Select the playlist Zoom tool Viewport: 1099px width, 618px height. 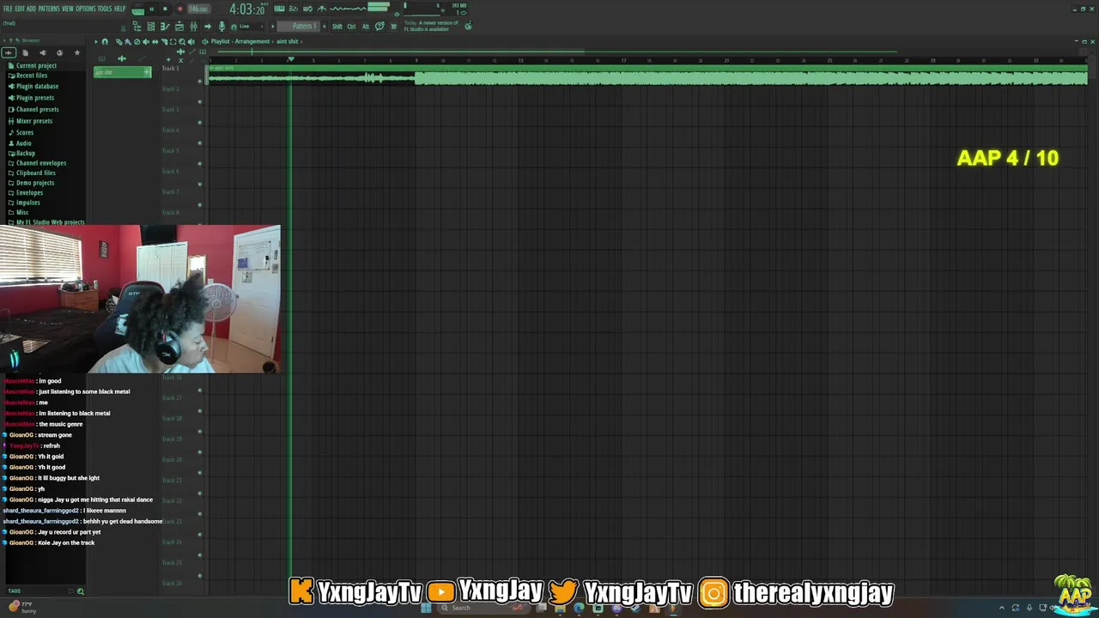click(x=182, y=41)
